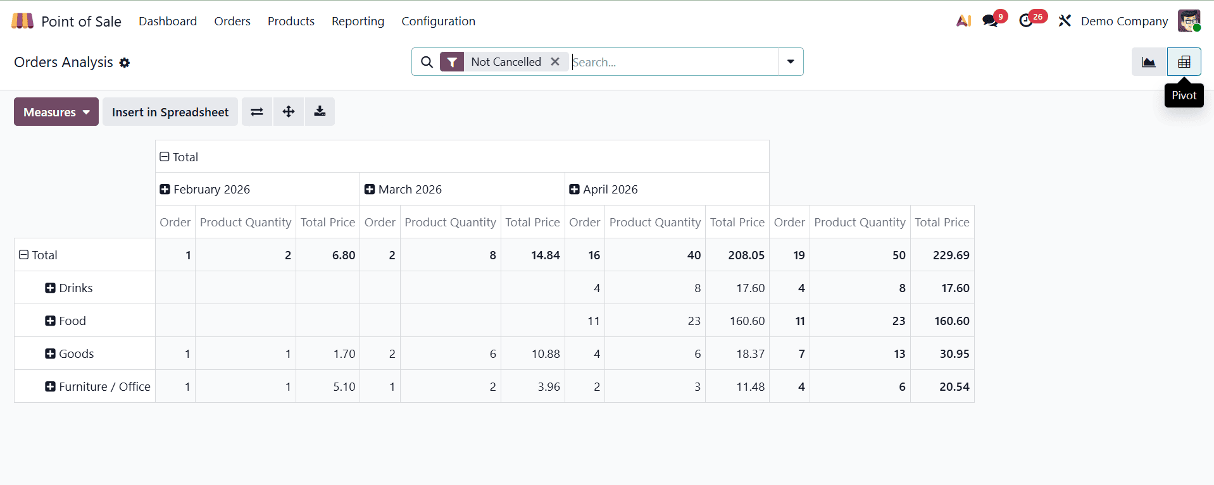1214x485 pixels.
Task: Click the 14.84 total price cell
Action: coord(532,255)
